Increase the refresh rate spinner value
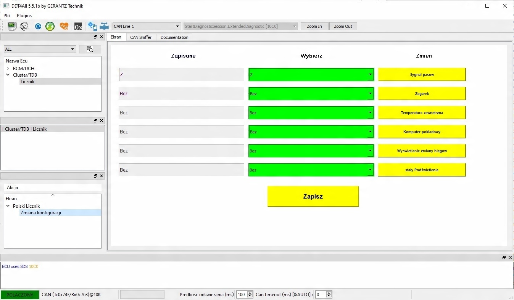The width and height of the screenshot is (514, 300). (x=250, y=293)
